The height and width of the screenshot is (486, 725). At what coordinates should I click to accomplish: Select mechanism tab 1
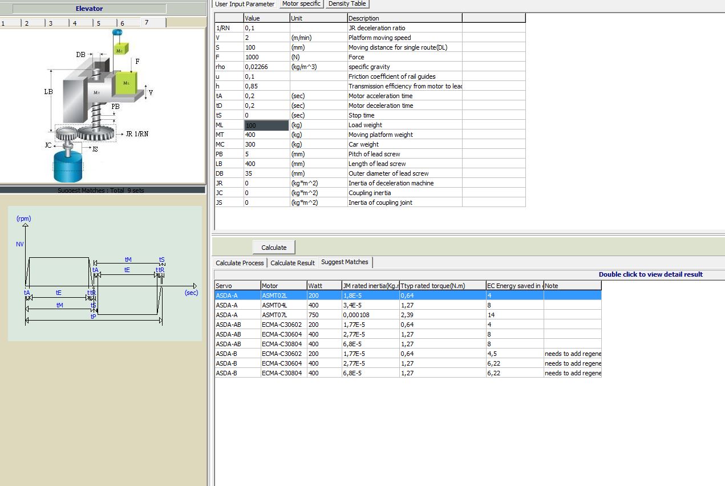[x=11, y=23]
